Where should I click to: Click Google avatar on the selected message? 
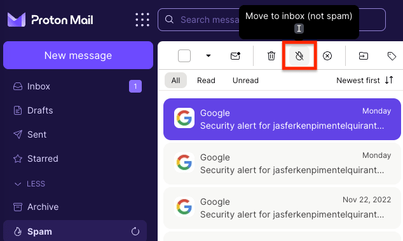tap(184, 118)
